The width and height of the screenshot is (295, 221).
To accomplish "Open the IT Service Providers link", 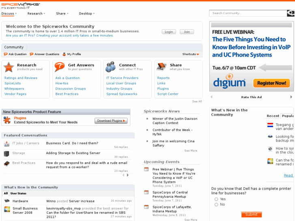I will tap(122, 78).
